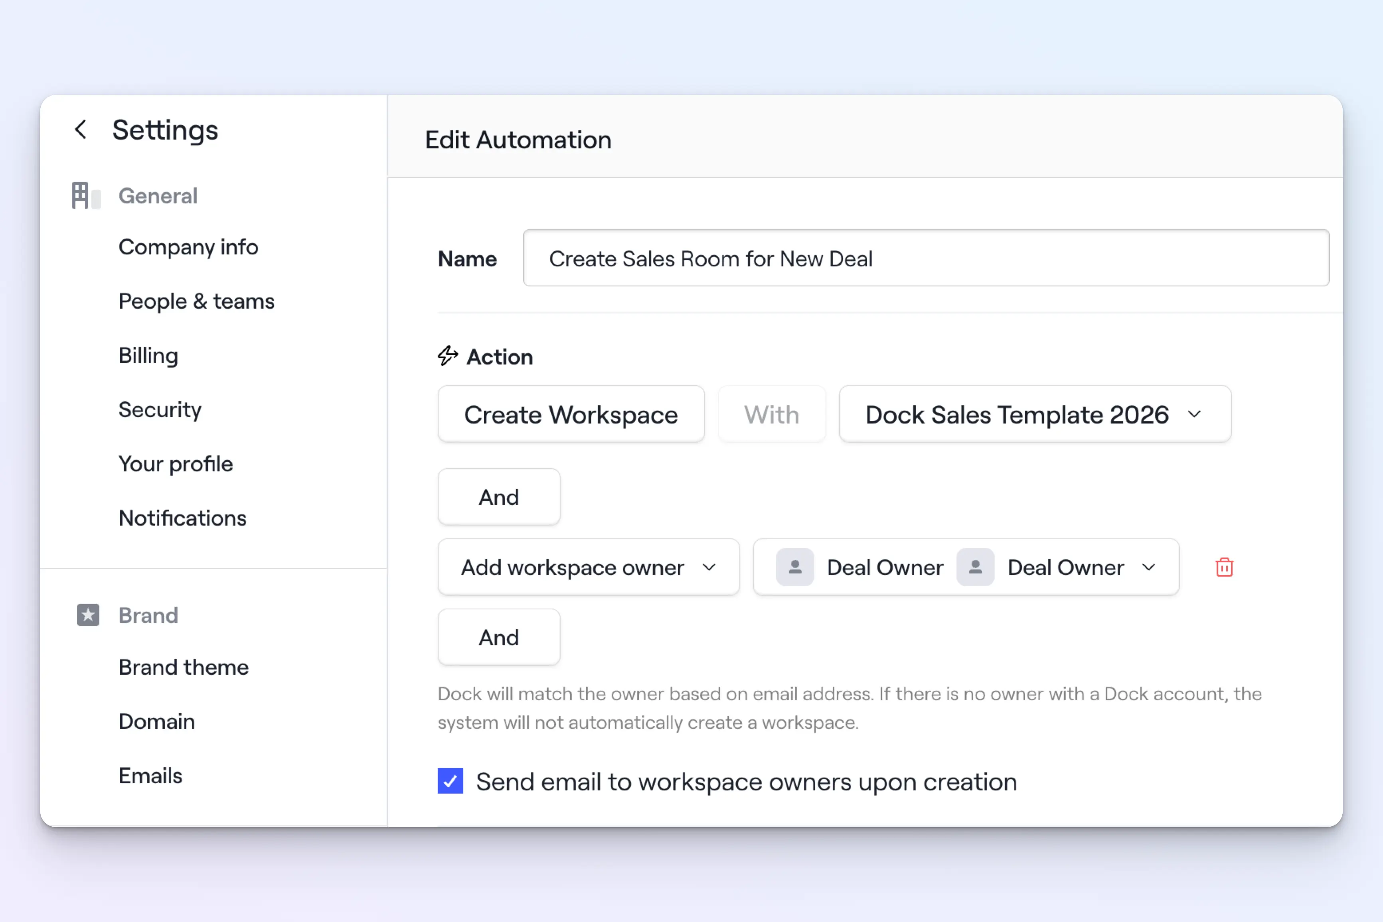Open the Brand theme page
The width and height of the screenshot is (1383, 922).
(x=184, y=668)
